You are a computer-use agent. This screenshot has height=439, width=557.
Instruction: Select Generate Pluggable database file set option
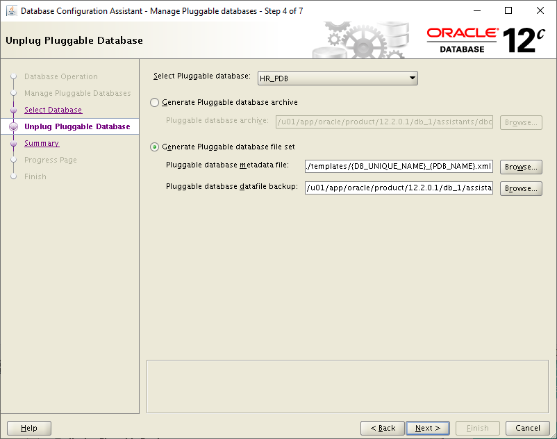click(x=154, y=147)
